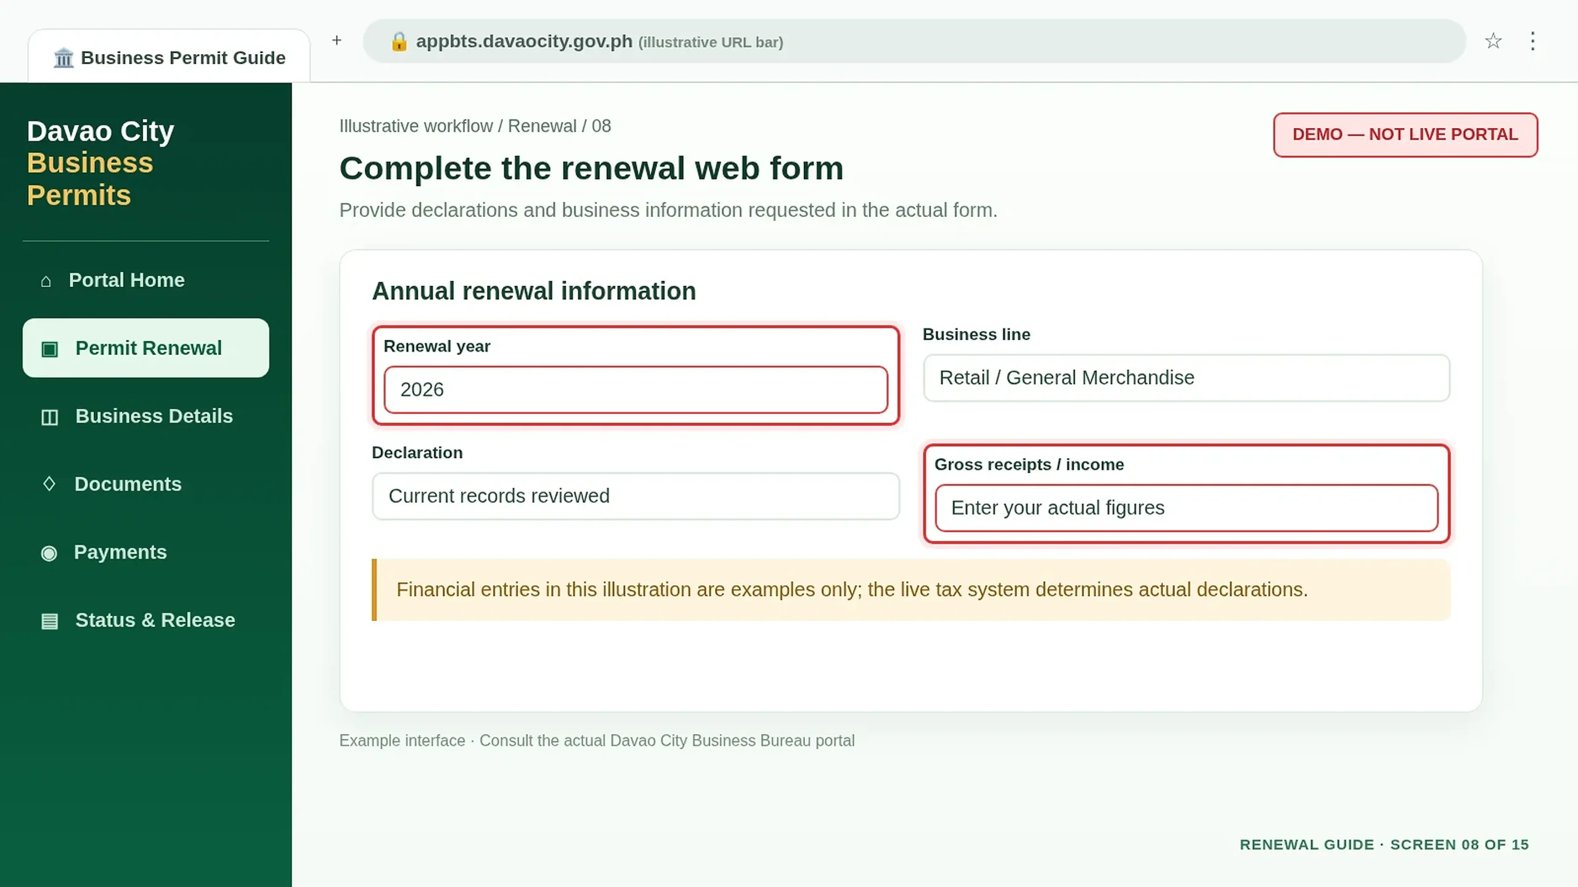Select Permit Renewal in sidebar
Screen dimensions: 1578x887
pos(146,348)
